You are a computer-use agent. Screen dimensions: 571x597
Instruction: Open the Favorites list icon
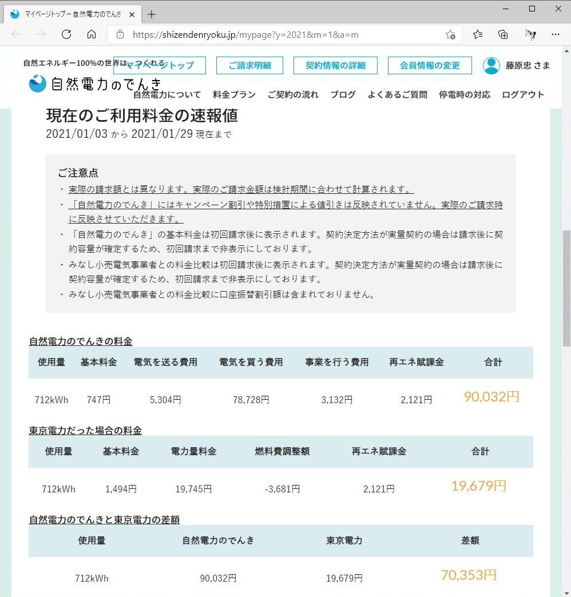(478, 35)
